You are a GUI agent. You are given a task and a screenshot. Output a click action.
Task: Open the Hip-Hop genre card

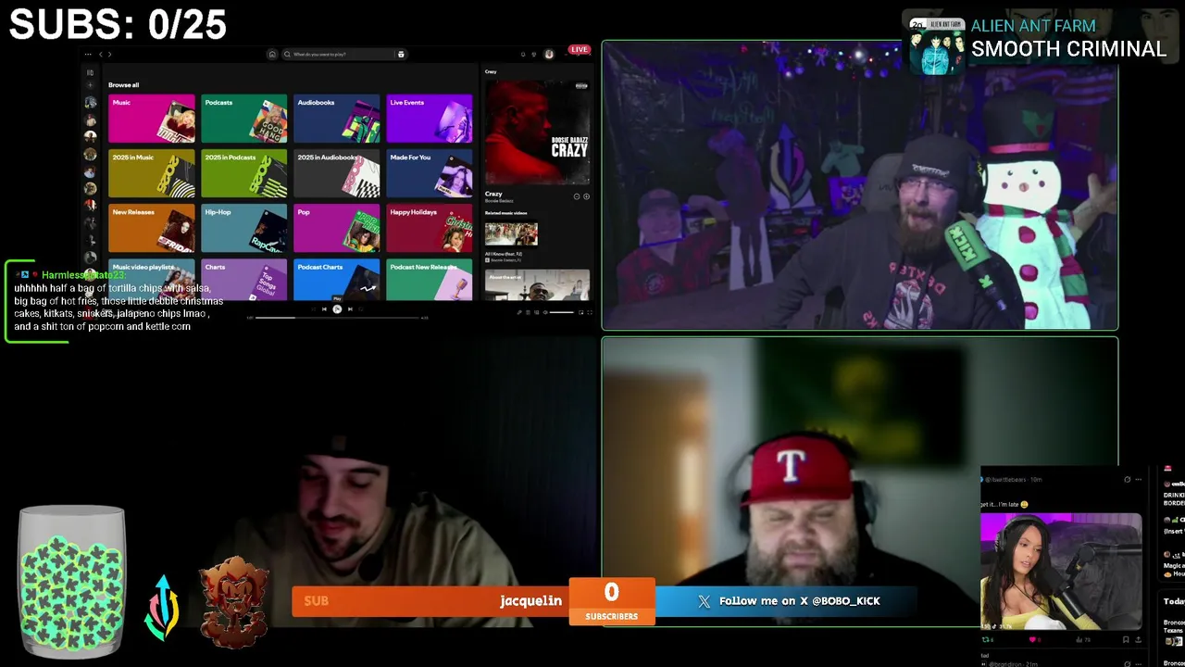click(244, 228)
